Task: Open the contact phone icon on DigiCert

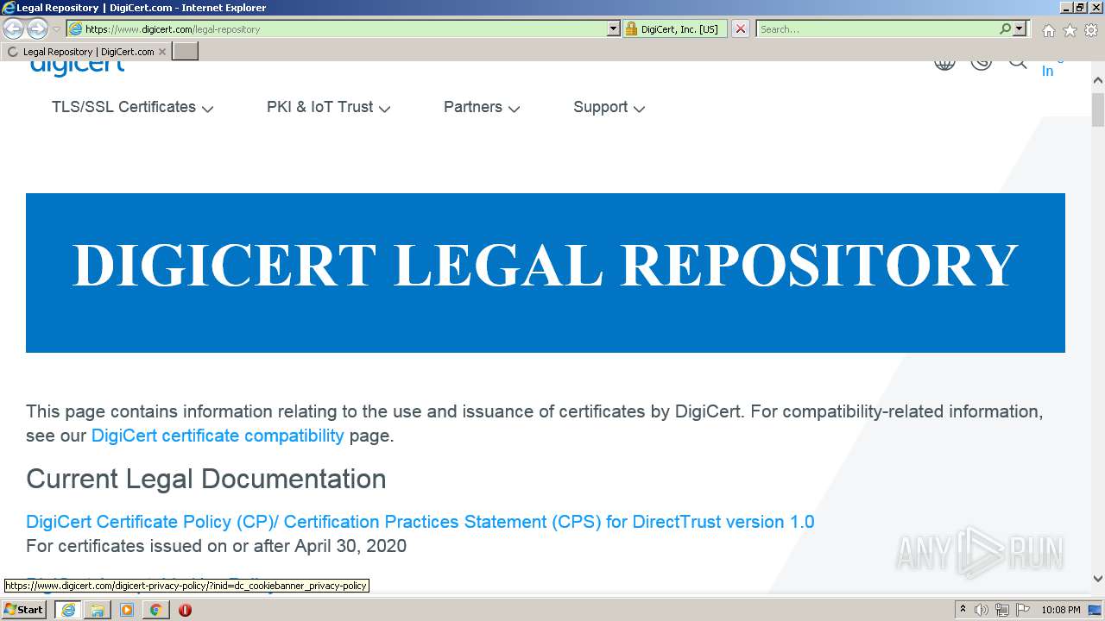Action: [x=981, y=64]
